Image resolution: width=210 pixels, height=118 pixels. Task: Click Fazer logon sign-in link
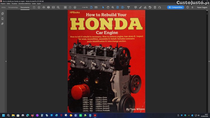[x=202, y=7]
